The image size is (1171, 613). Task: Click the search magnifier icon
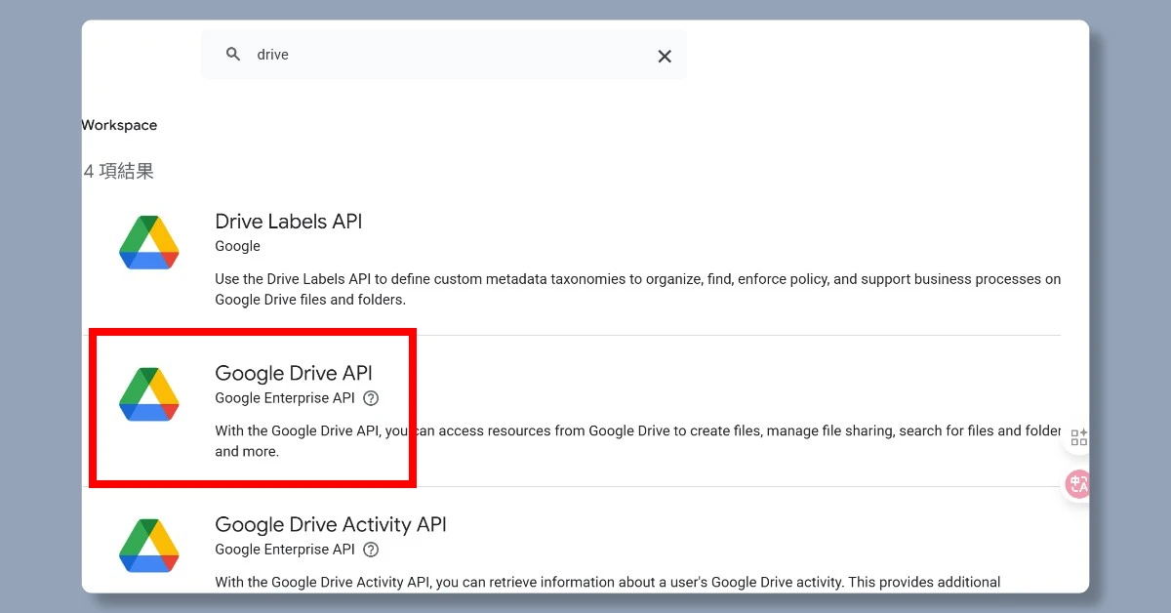click(233, 55)
